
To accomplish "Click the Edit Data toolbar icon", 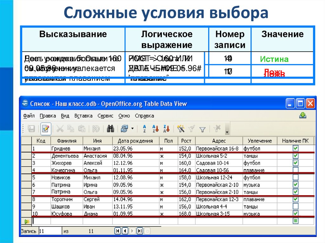I will (x=46, y=129).
